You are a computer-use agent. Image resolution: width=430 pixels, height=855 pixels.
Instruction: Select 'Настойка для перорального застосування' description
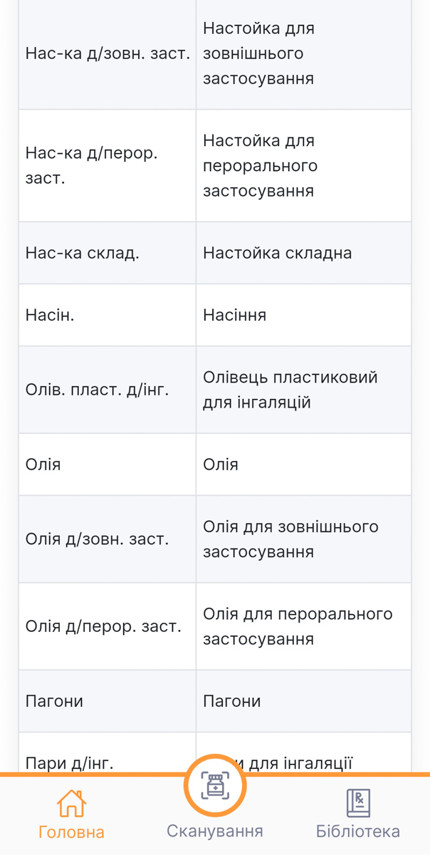click(x=260, y=166)
